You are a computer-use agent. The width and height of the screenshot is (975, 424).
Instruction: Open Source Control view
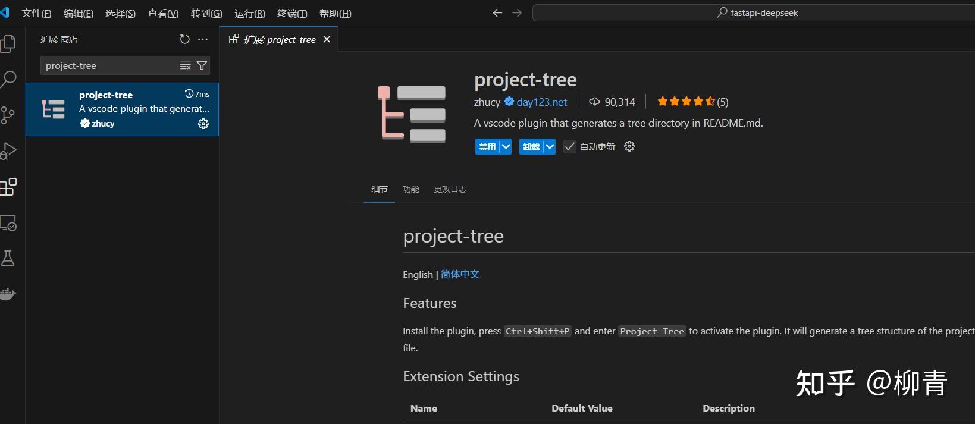coord(8,115)
